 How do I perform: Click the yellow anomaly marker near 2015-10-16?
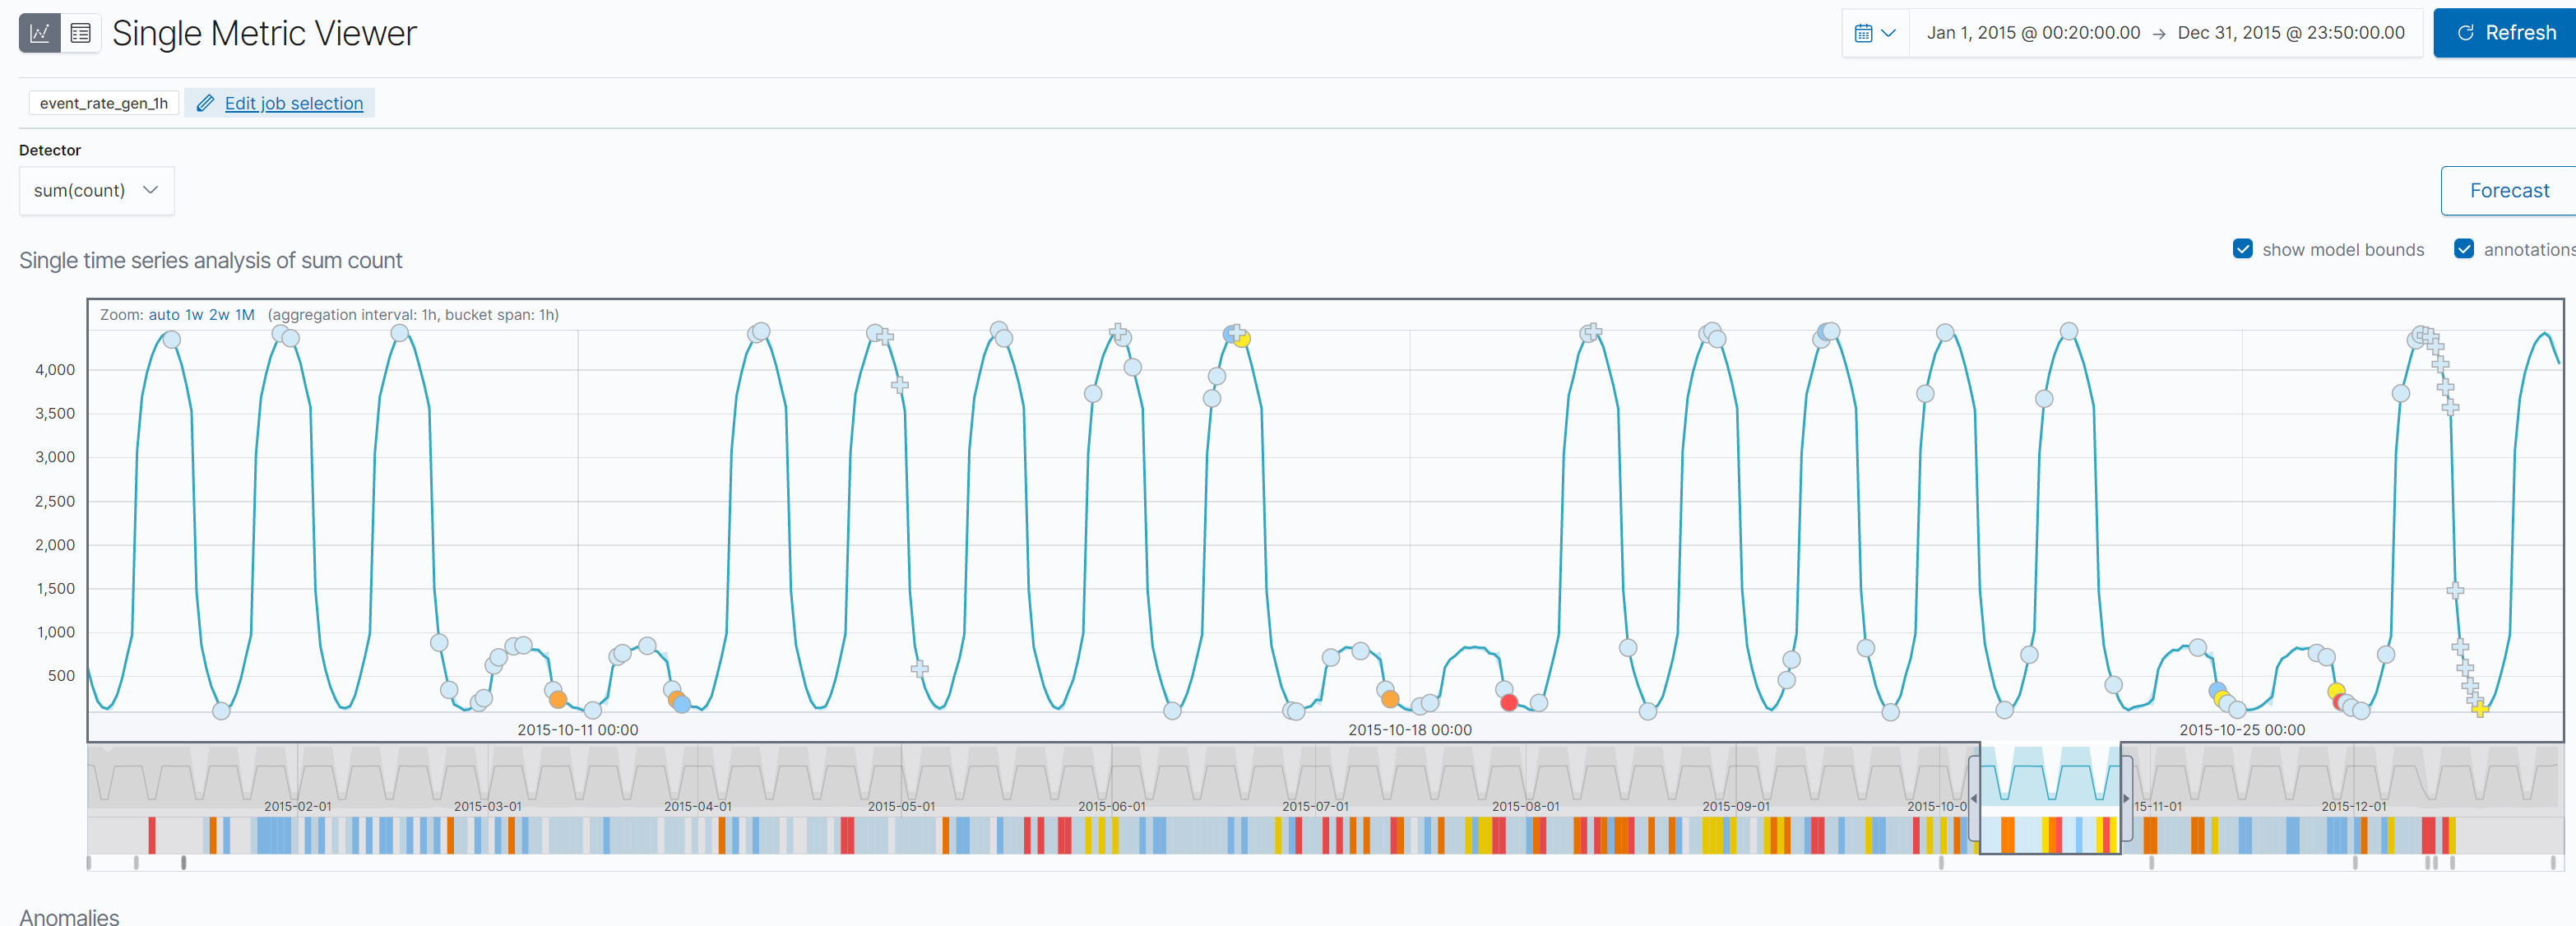[x=1240, y=339]
